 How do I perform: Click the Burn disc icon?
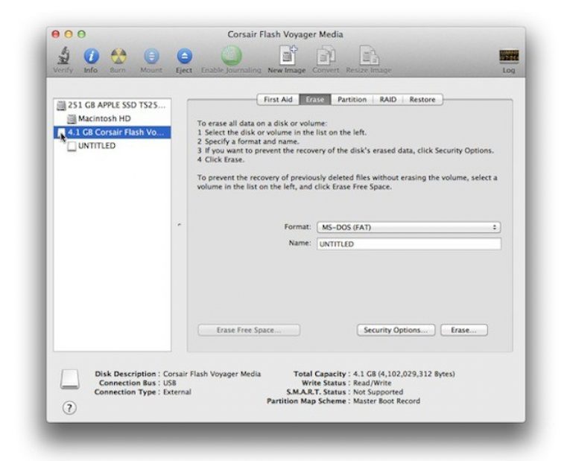(x=118, y=57)
